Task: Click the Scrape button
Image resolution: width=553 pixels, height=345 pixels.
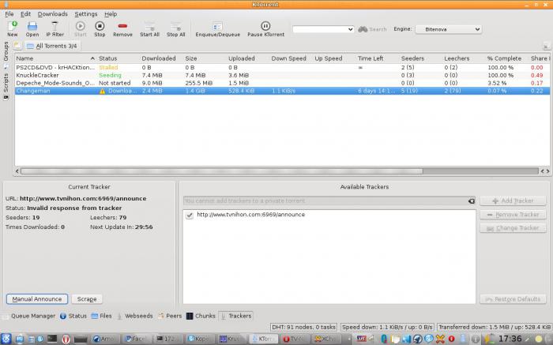Action: pos(87,299)
